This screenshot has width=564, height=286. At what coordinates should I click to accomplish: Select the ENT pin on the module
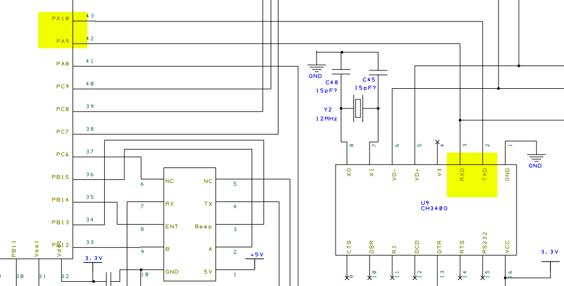pos(172,227)
